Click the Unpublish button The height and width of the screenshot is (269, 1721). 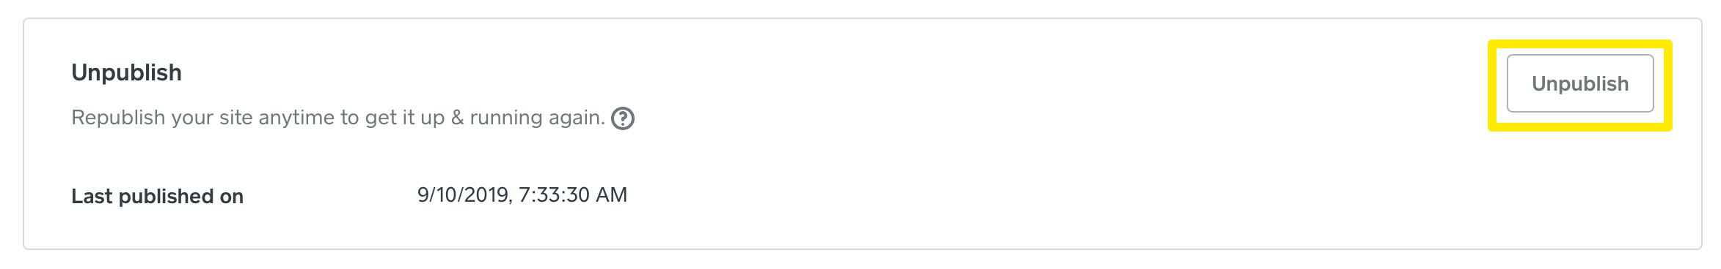(1580, 83)
